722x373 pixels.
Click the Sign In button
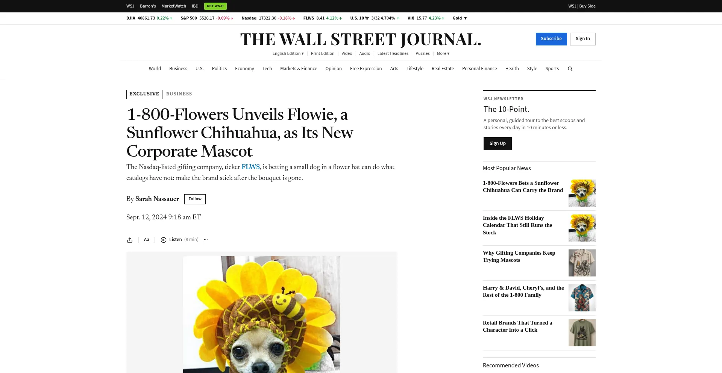[x=583, y=39]
